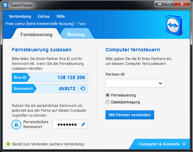The image size is (193, 152).
Task: Click the green connection status indicator
Action: (8, 144)
